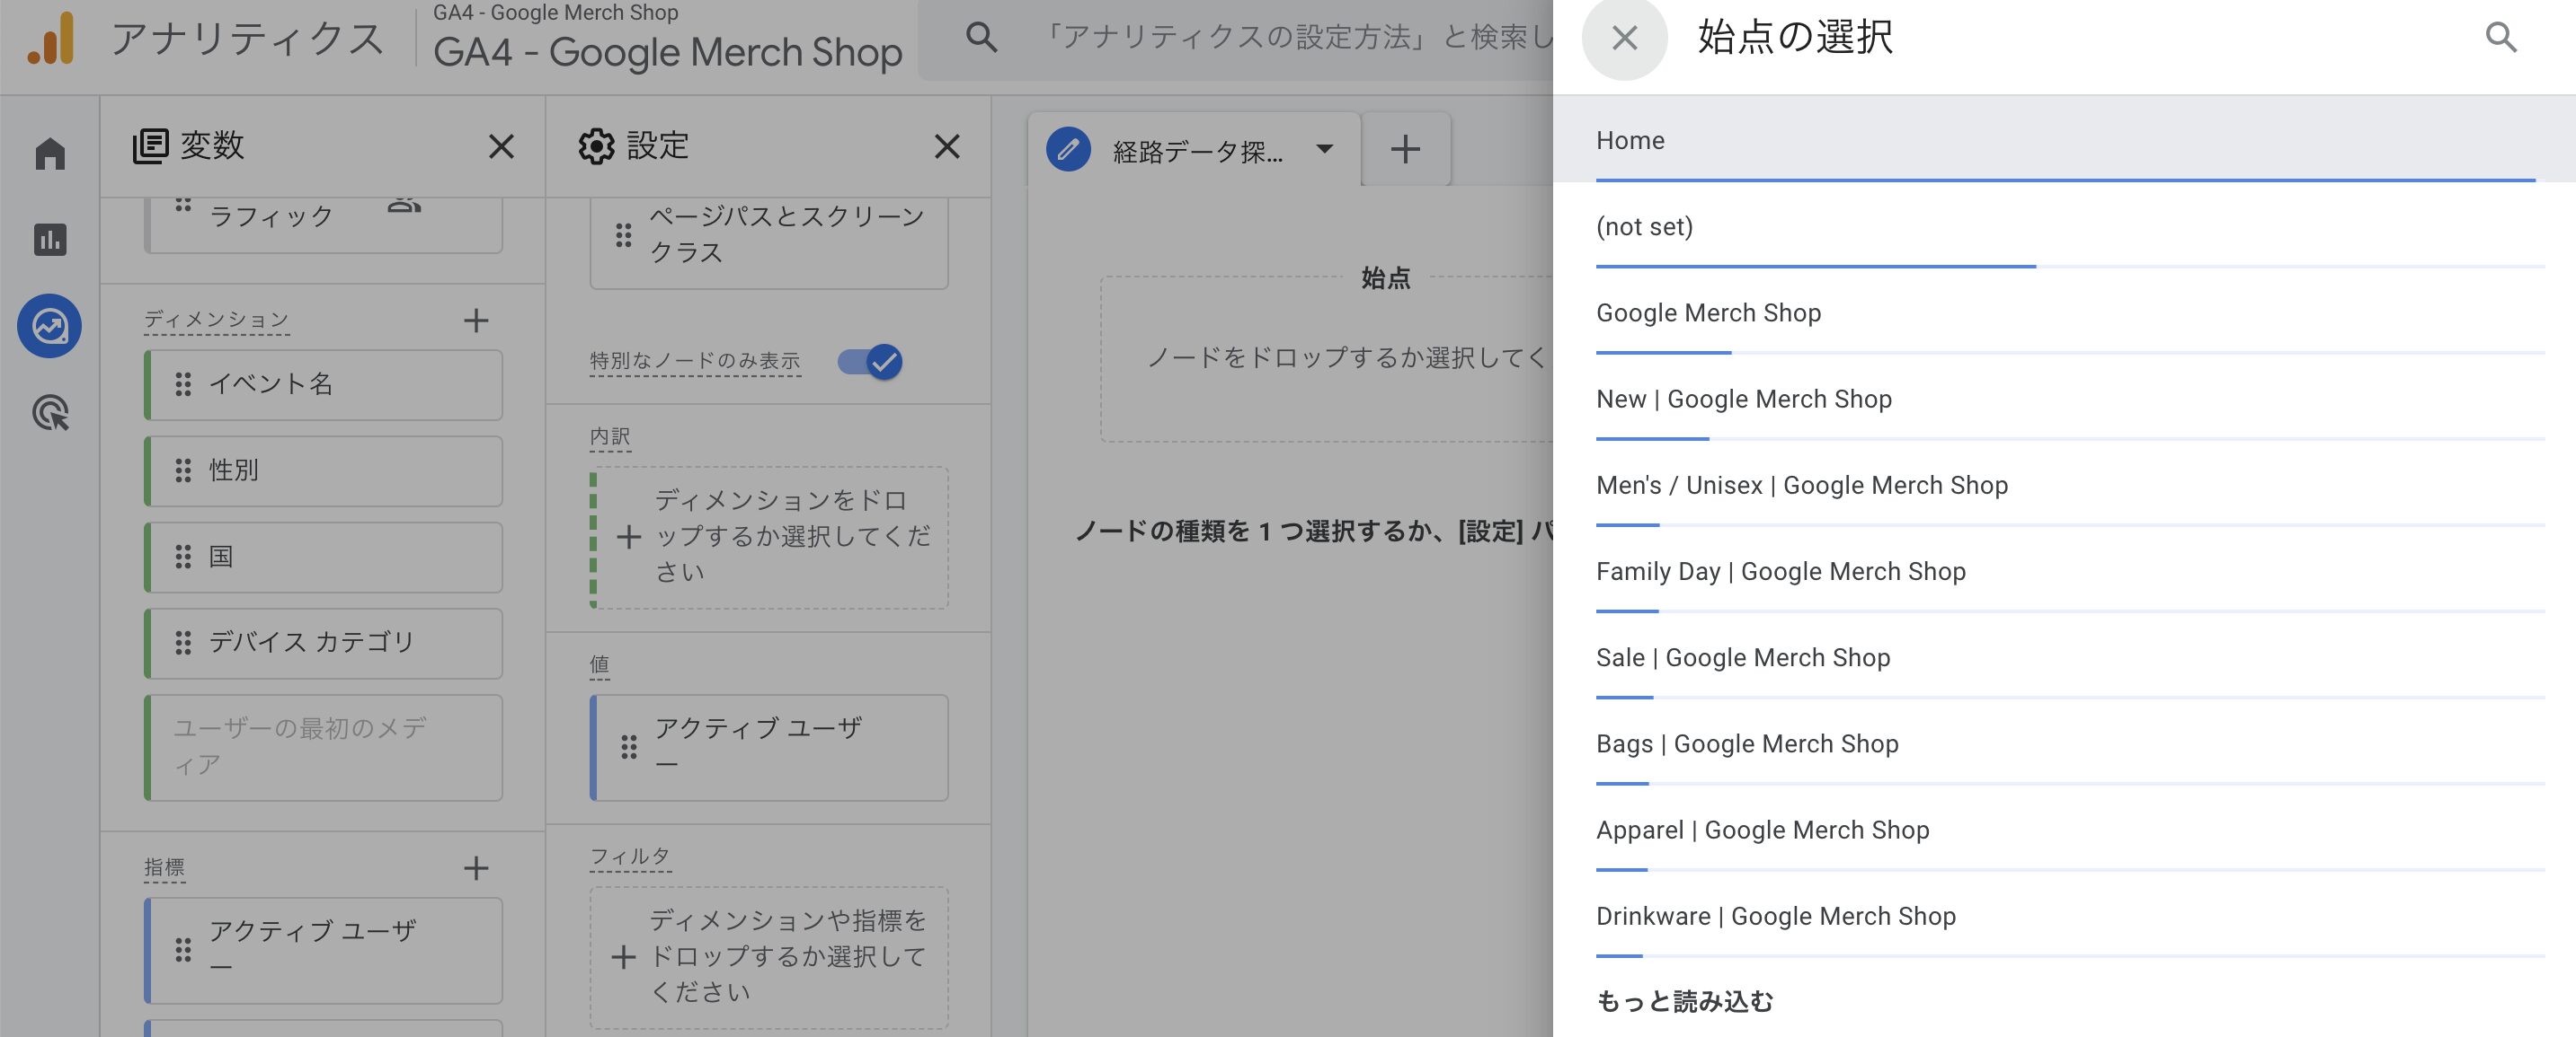Select the 経路データ探... tab
The height and width of the screenshot is (1037, 2576).
1197,152
